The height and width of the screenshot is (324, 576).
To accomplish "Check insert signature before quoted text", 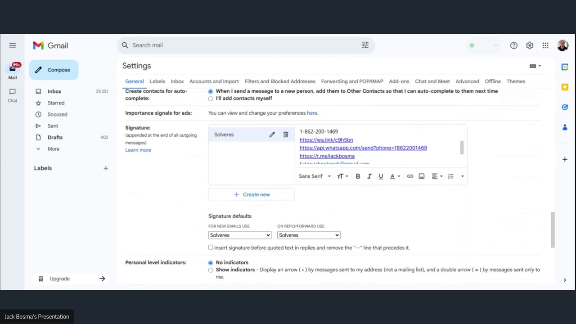I will coord(211,247).
